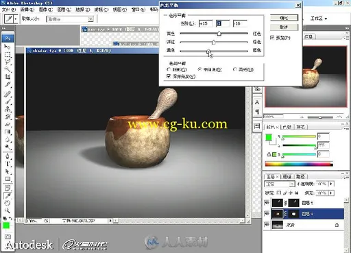Open the eyedropper tool preset picker arrow

[16, 19]
